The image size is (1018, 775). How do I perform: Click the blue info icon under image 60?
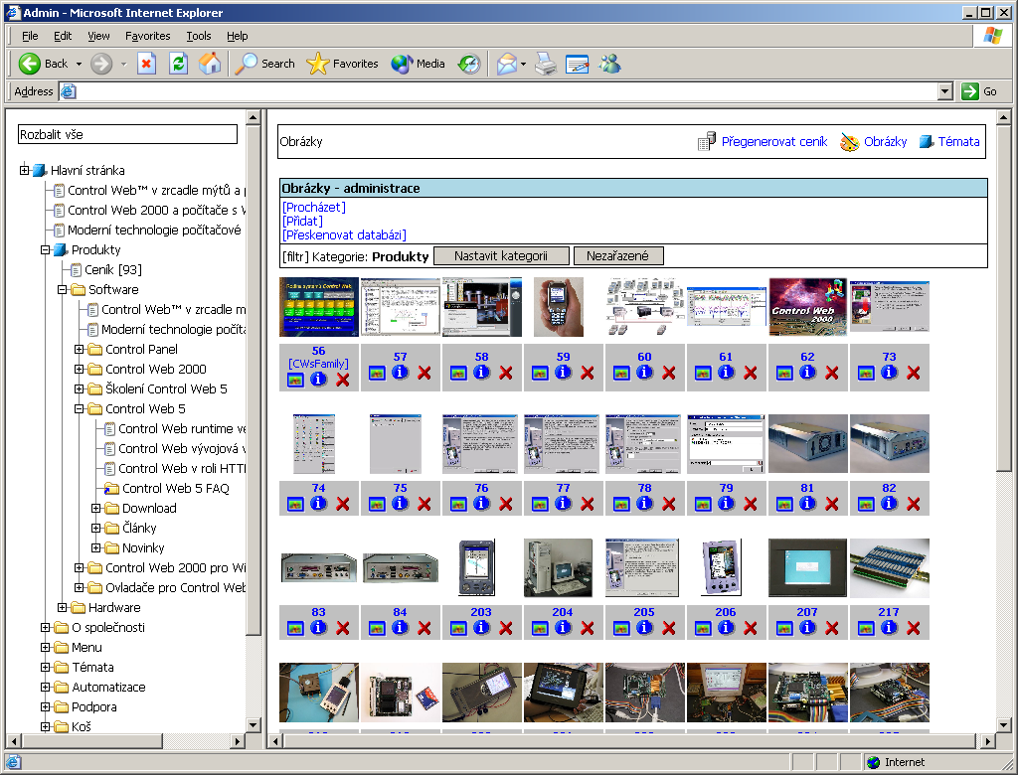644,373
